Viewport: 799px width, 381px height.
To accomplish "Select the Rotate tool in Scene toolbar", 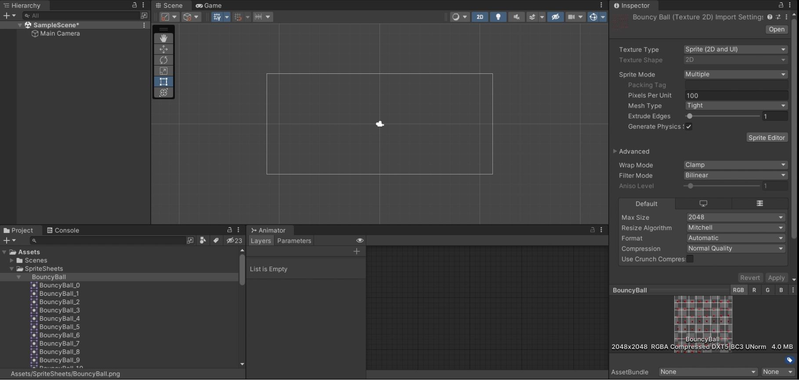I will (163, 60).
